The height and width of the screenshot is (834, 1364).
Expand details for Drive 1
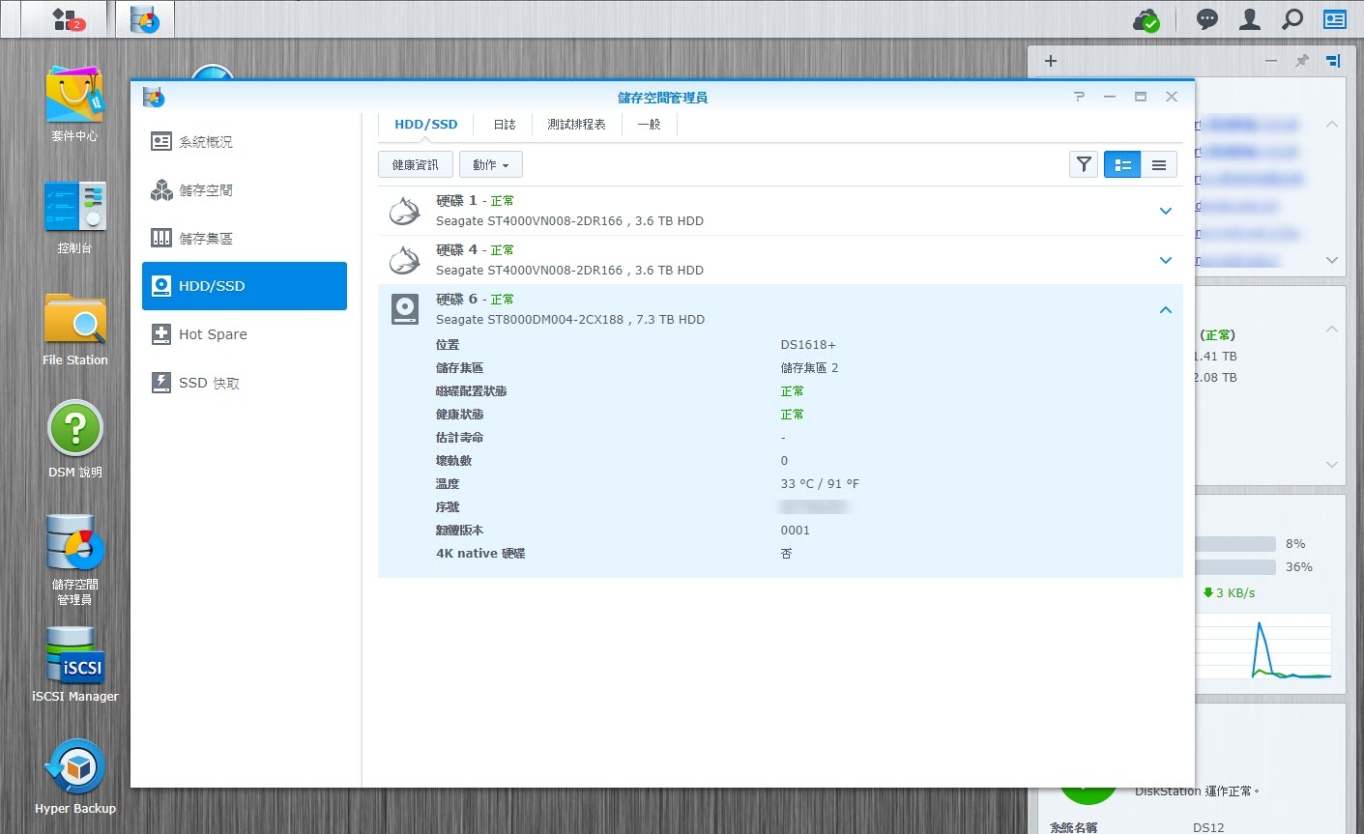(x=1166, y=211)
